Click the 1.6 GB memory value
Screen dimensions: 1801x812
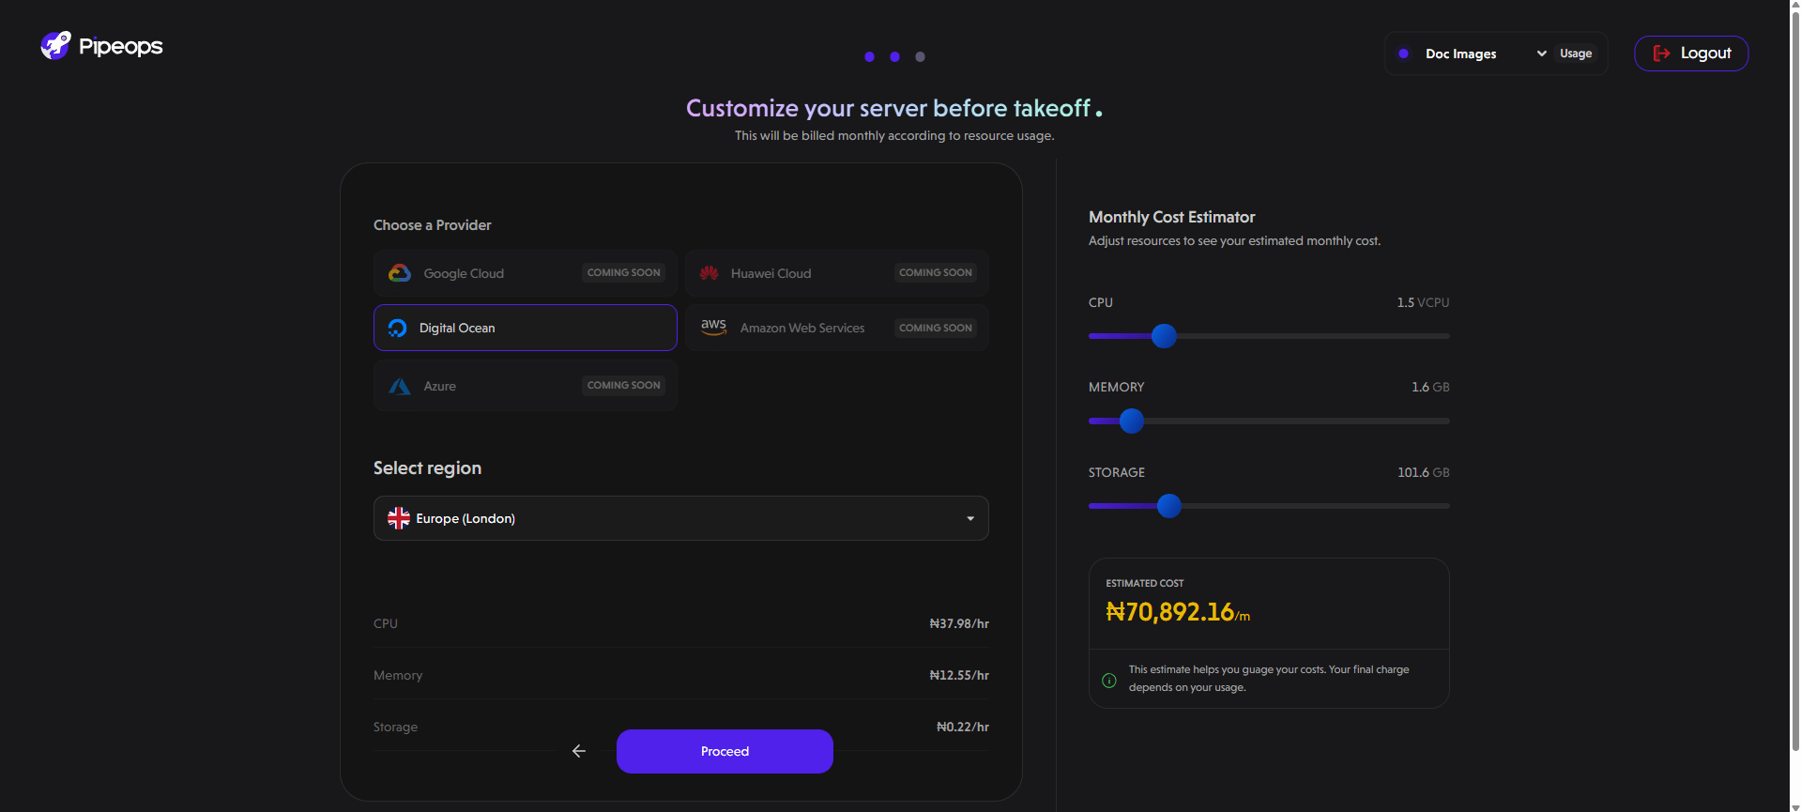point(1430,387)
